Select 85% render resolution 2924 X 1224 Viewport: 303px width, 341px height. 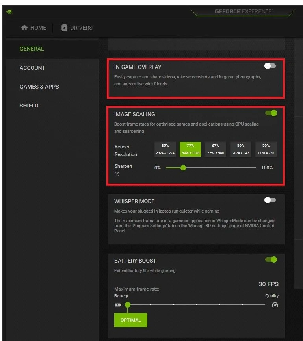[x=165, y=149]
